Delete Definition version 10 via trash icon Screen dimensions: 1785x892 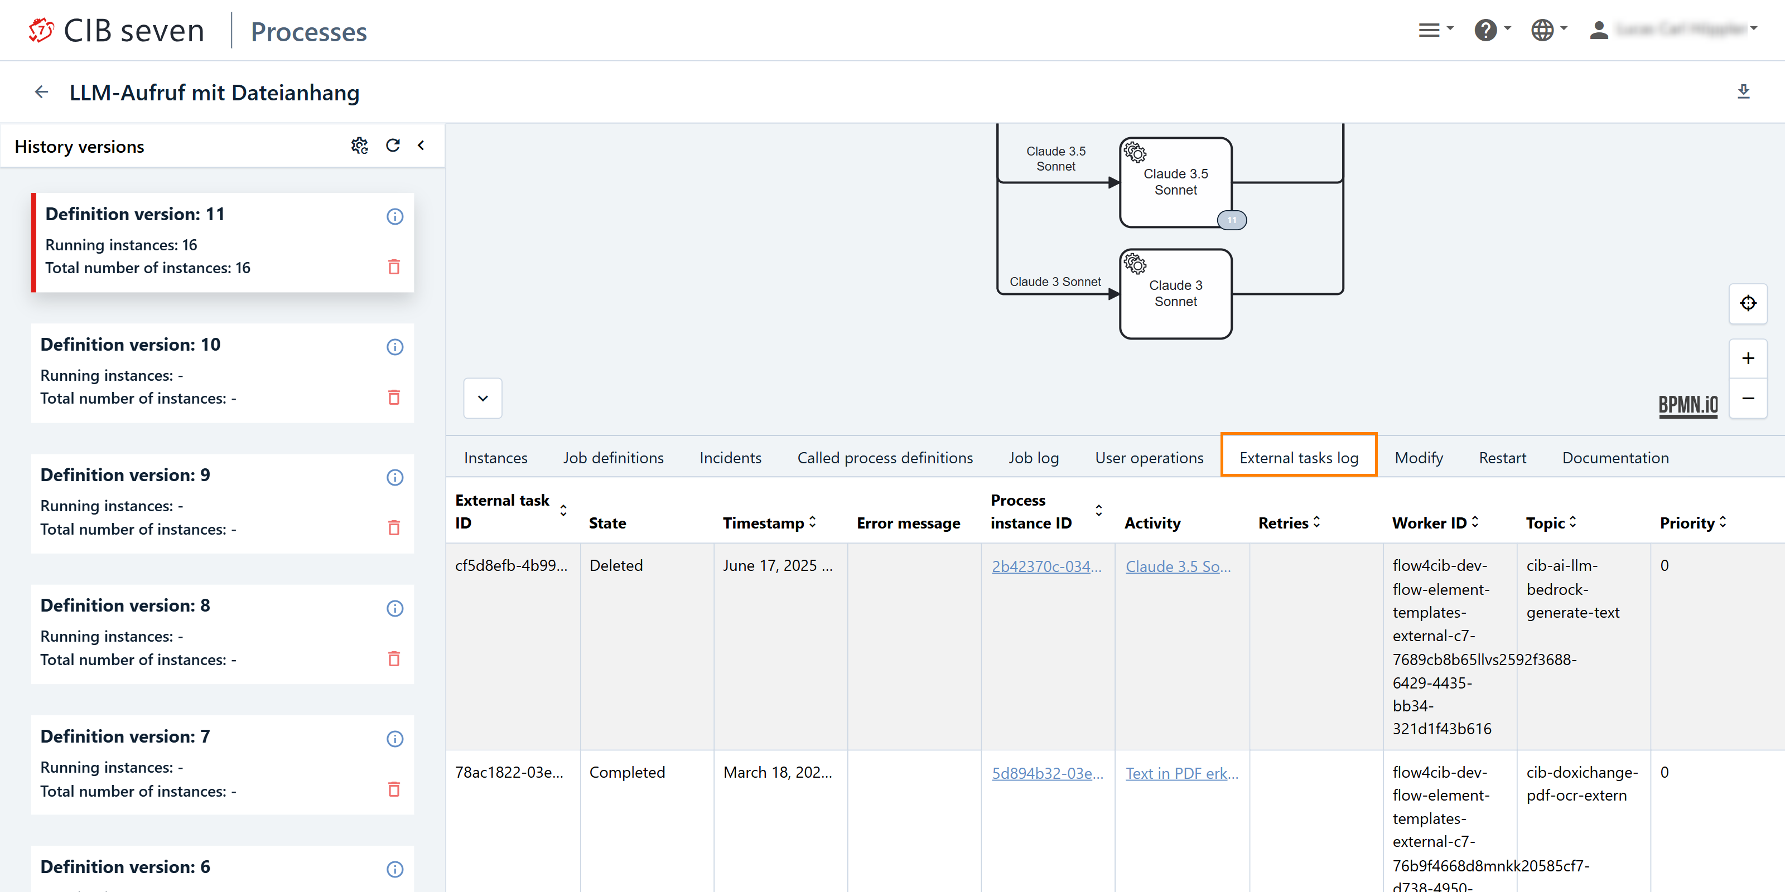tap(394, 397)
